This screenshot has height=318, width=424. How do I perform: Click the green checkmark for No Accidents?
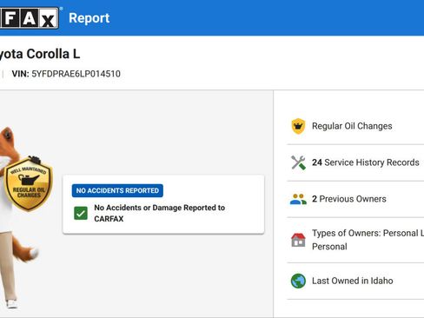(x=81, y=213)
